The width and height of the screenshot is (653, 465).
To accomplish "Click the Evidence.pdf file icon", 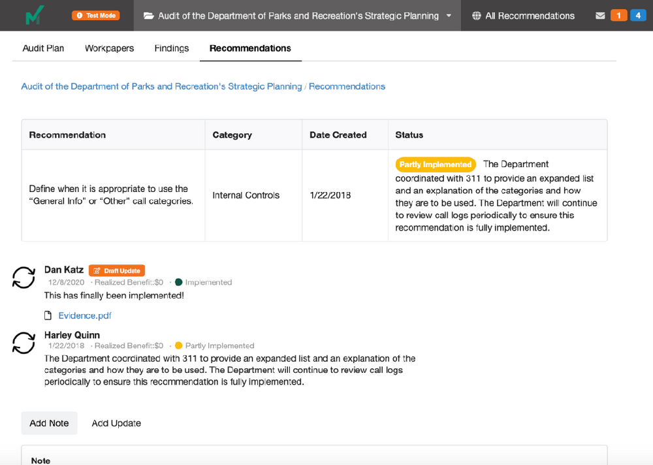I will (48, 315).
